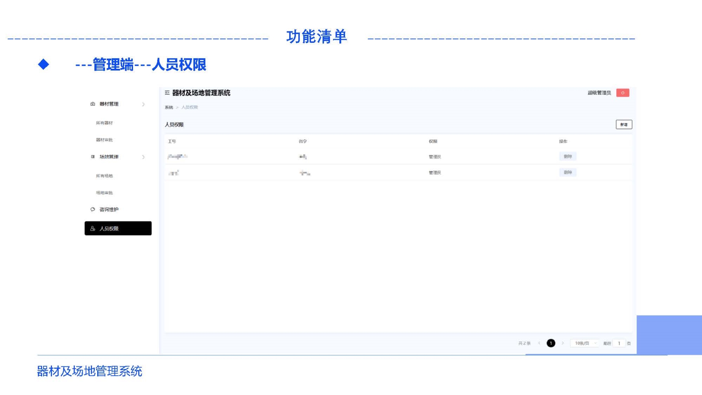Click the 系统 breadcrumb link
702x395 pixels.
tap(169, 107)
